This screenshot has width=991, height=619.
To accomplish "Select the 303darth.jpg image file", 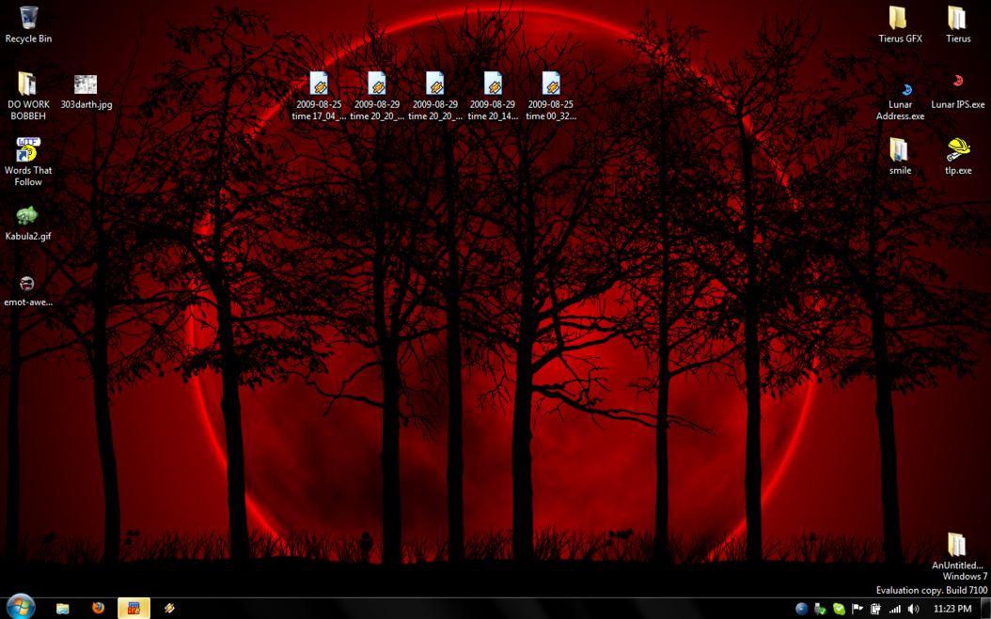I will [86, 85].
